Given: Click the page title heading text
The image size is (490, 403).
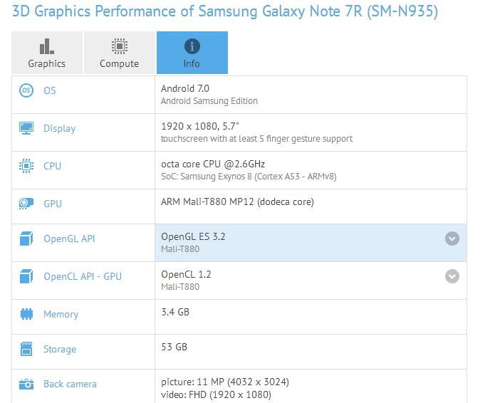Looking at the screenshot, I should pos(225,12).
